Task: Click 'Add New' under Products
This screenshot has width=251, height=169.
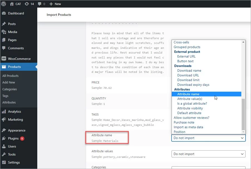Action: 8,82
